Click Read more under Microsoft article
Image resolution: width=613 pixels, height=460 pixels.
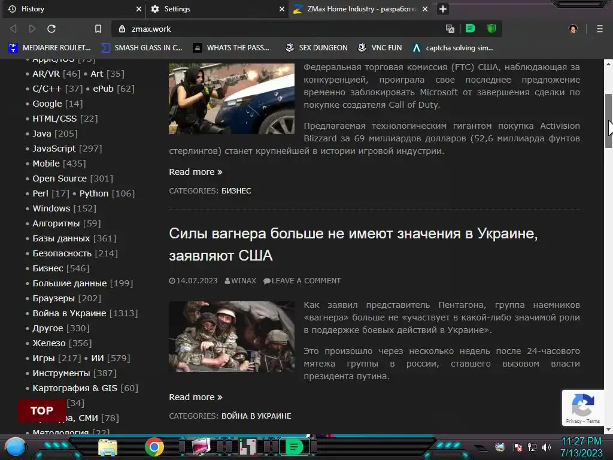(196, 172)
